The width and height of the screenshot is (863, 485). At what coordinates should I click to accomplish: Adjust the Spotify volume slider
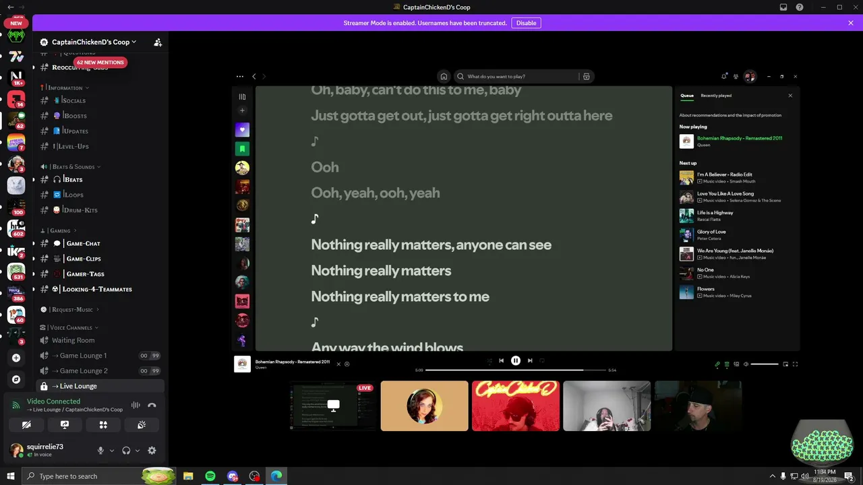tap(765, 364)
